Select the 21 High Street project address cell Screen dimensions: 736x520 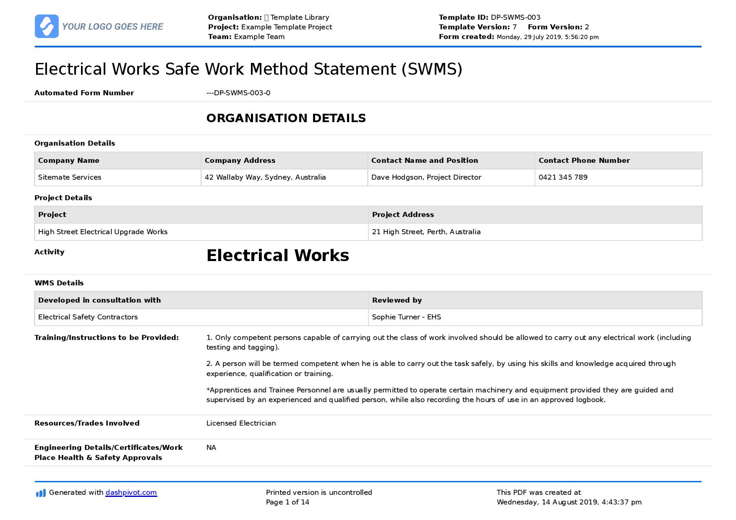coord(426,232)
